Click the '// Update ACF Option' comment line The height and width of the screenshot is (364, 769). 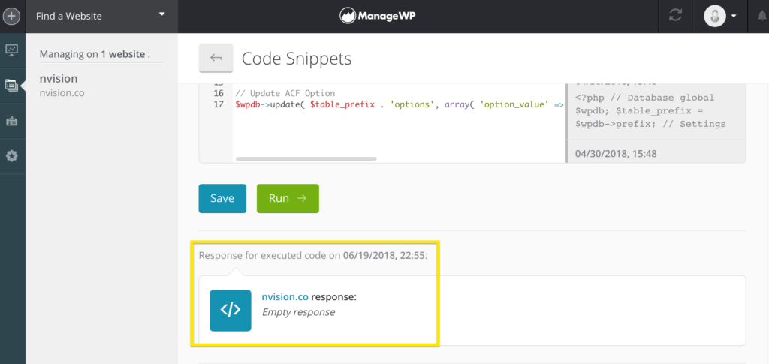285,93
